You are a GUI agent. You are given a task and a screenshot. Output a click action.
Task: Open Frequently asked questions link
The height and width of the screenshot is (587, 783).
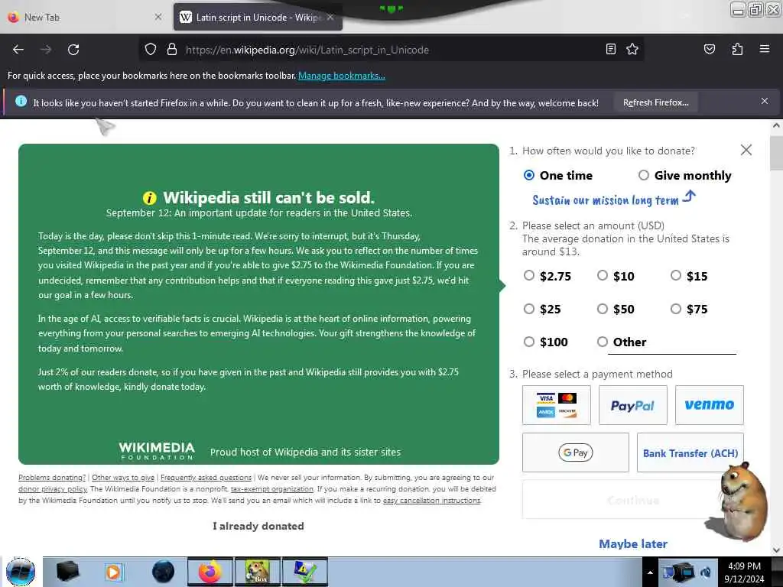[x=206, y=478]
